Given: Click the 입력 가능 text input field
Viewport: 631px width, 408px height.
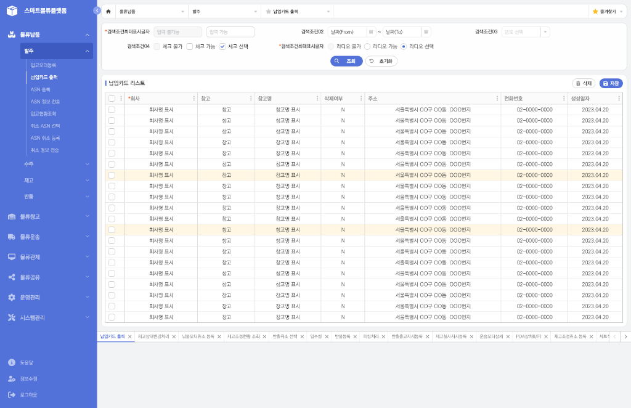Looking at the screenshot, I should [x=230, y=32].
